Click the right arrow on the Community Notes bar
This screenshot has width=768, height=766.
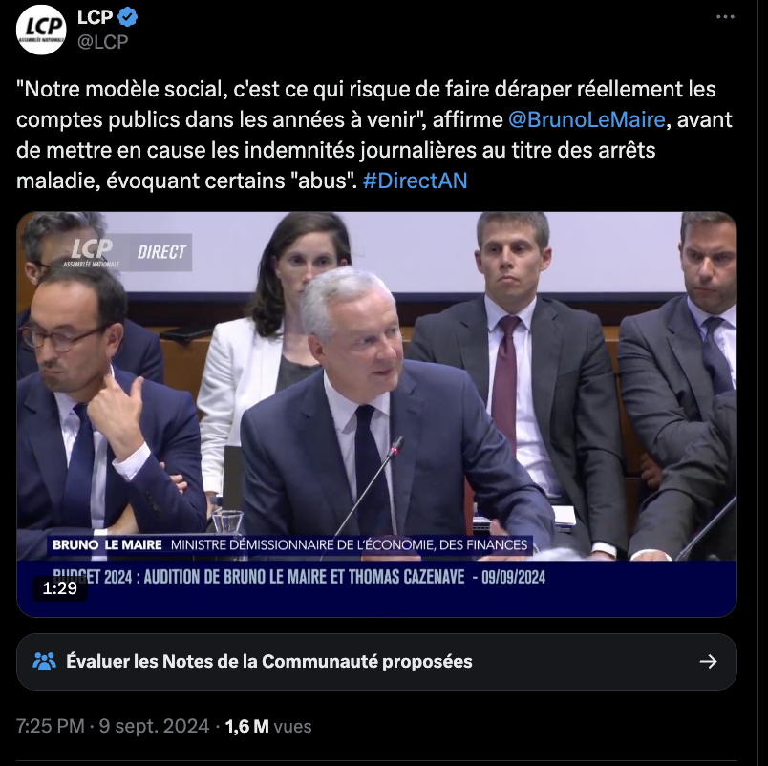click(708, 662)
